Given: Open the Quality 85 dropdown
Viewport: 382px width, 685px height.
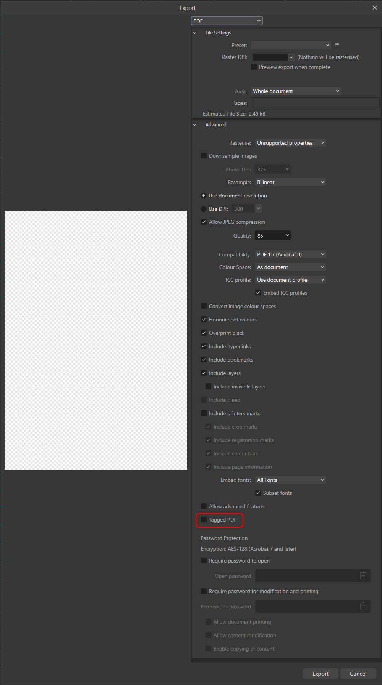Looking at the screenshot, I should [273, 235].
